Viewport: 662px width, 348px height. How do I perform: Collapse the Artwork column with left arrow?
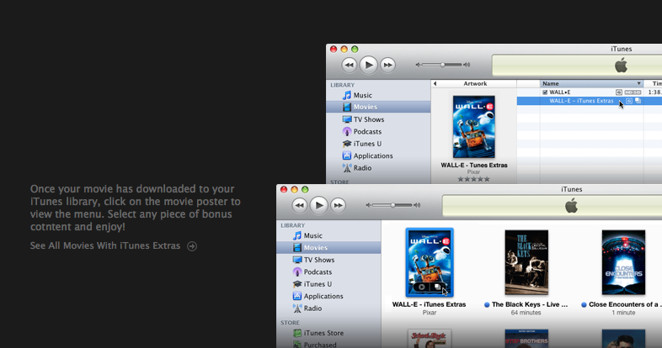pyautogui.click(x=435, y=83)
